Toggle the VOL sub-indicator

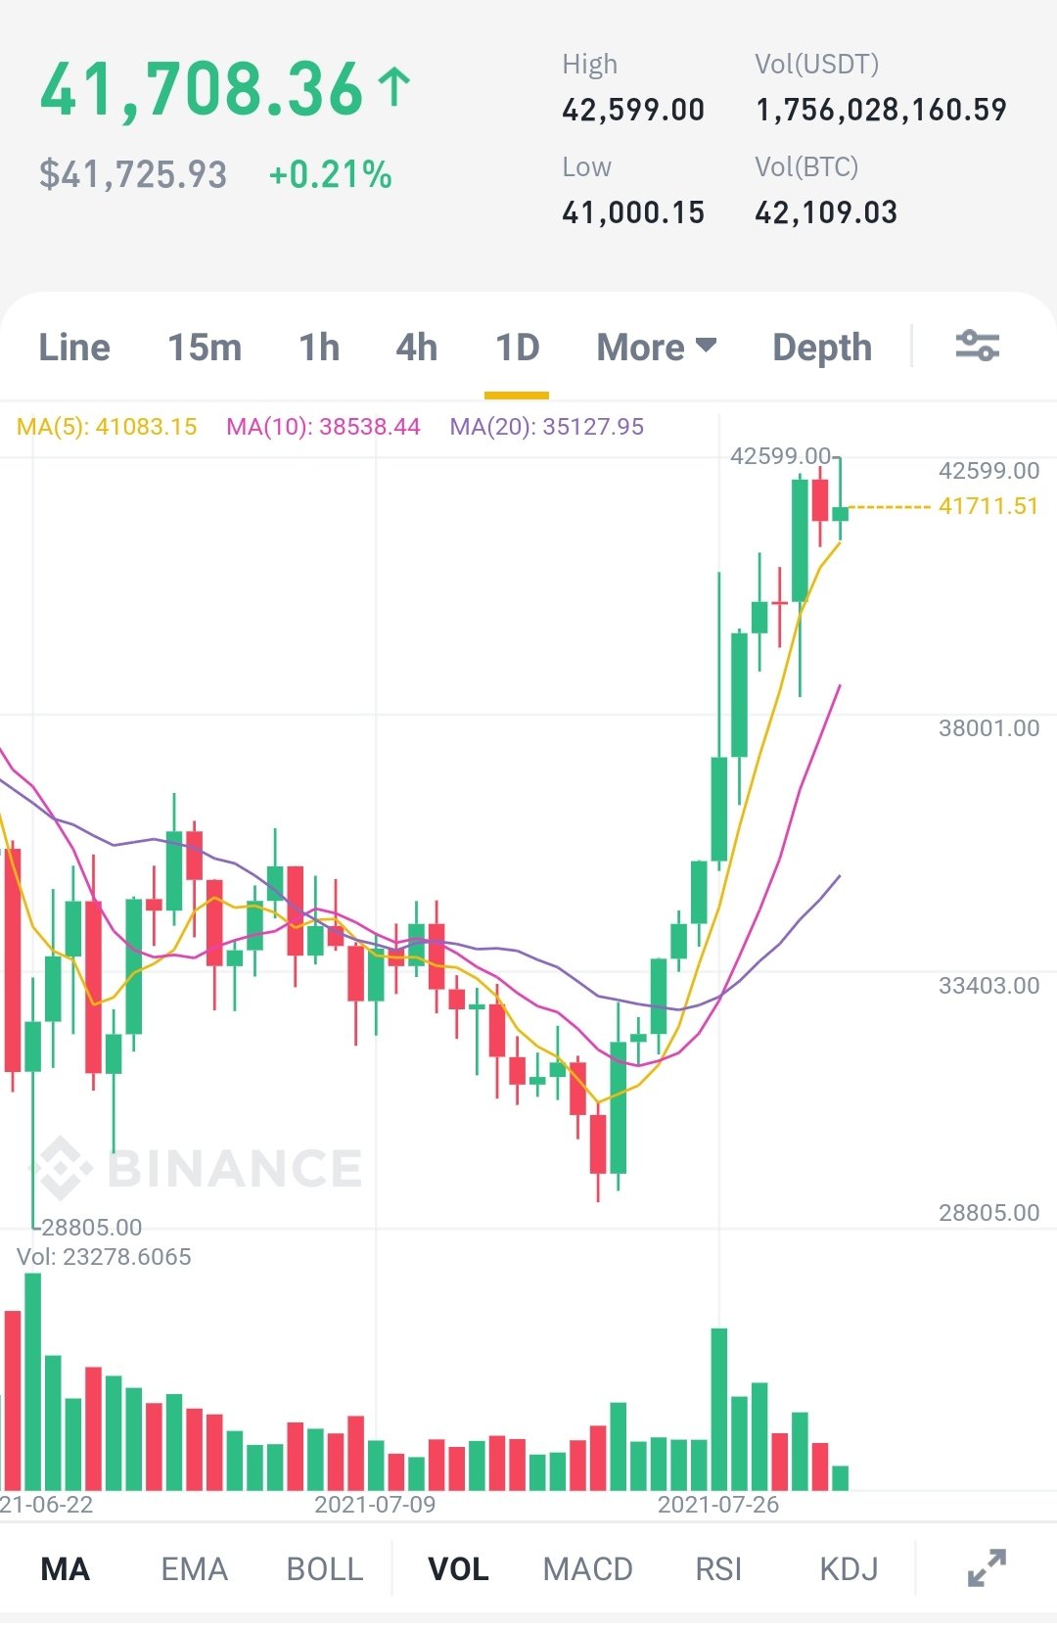coord(458,1569)
